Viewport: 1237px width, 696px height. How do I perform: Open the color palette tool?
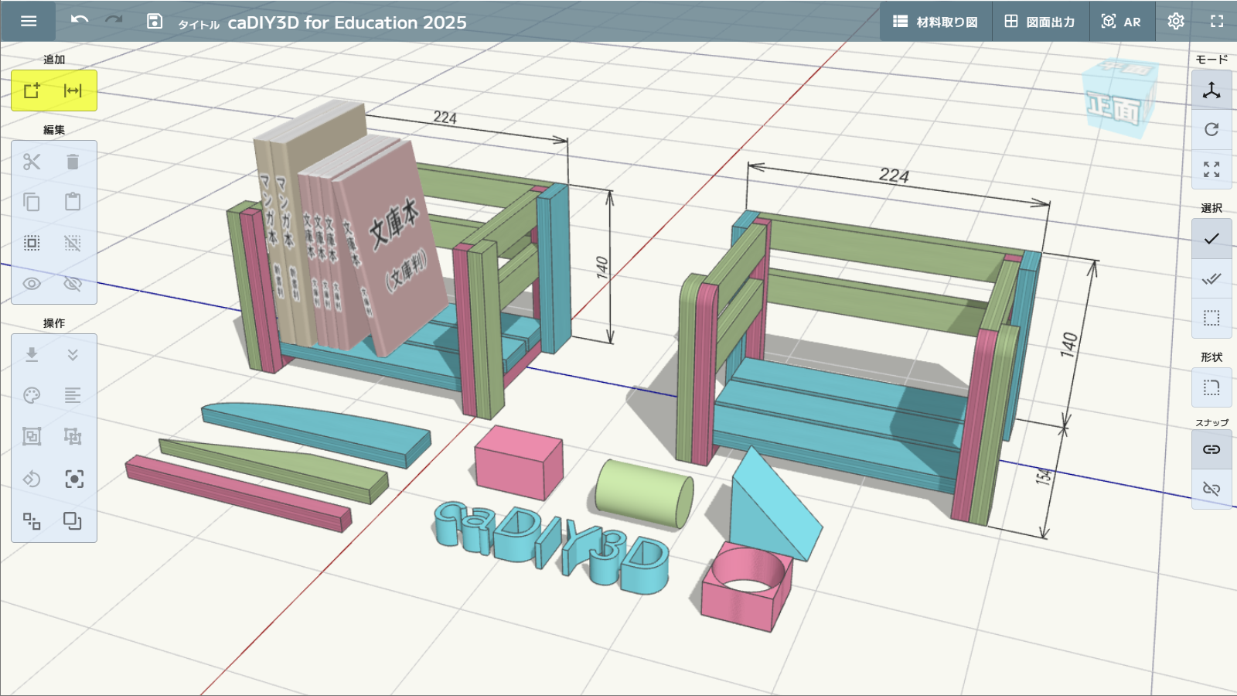32,395
